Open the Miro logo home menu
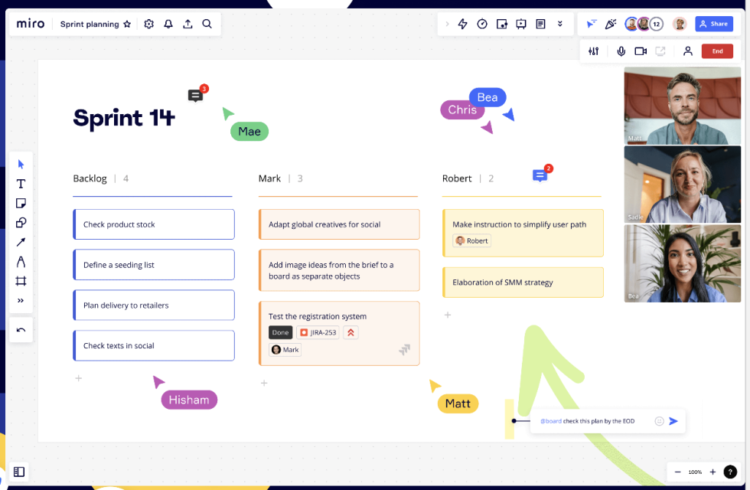 [x=31, y=24]
